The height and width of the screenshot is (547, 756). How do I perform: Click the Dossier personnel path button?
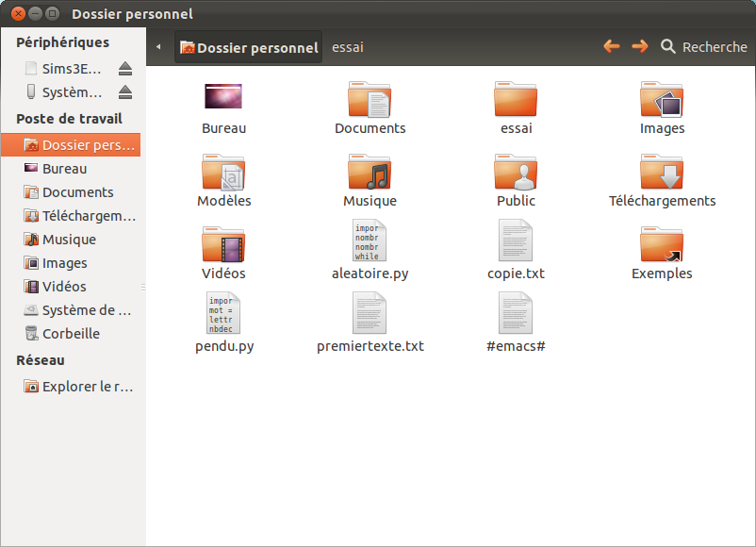pos(248,47)
